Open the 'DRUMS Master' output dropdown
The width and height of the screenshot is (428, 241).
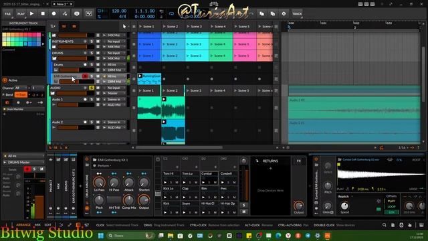tap(23, 162)
